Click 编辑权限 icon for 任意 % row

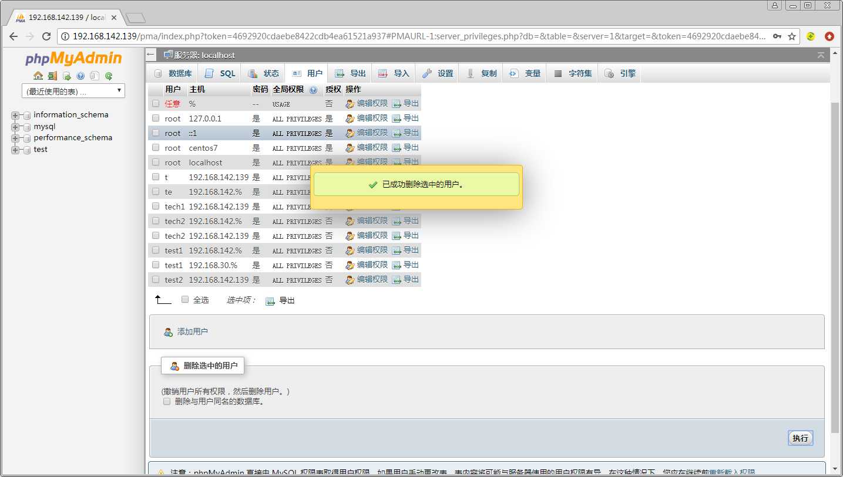pos(350,104)
